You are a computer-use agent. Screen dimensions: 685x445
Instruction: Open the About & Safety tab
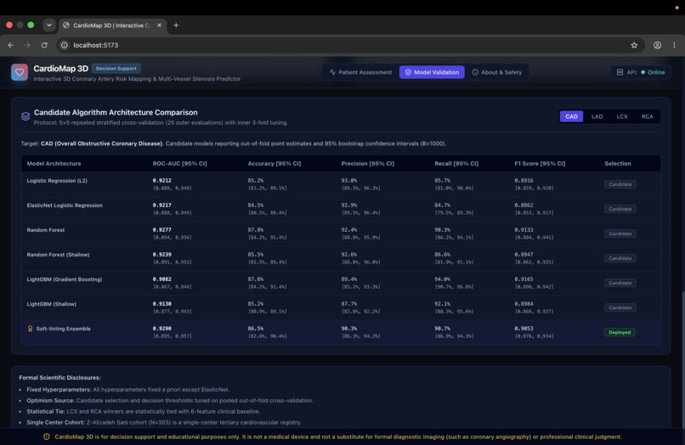497,72
